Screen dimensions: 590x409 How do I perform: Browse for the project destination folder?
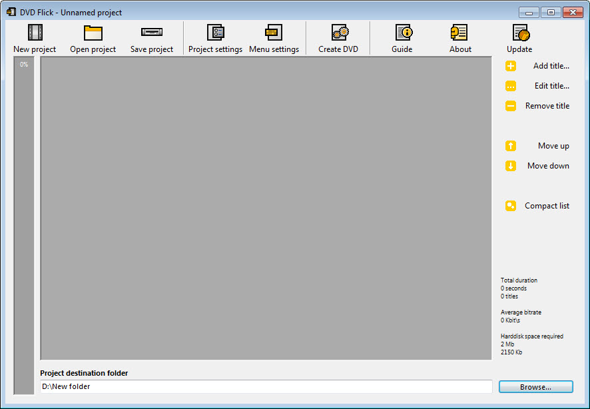coord(536,387)
